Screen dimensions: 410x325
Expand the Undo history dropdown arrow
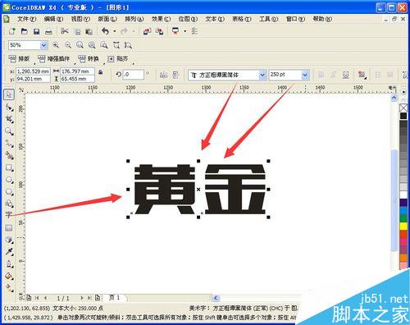click(114, 31)
